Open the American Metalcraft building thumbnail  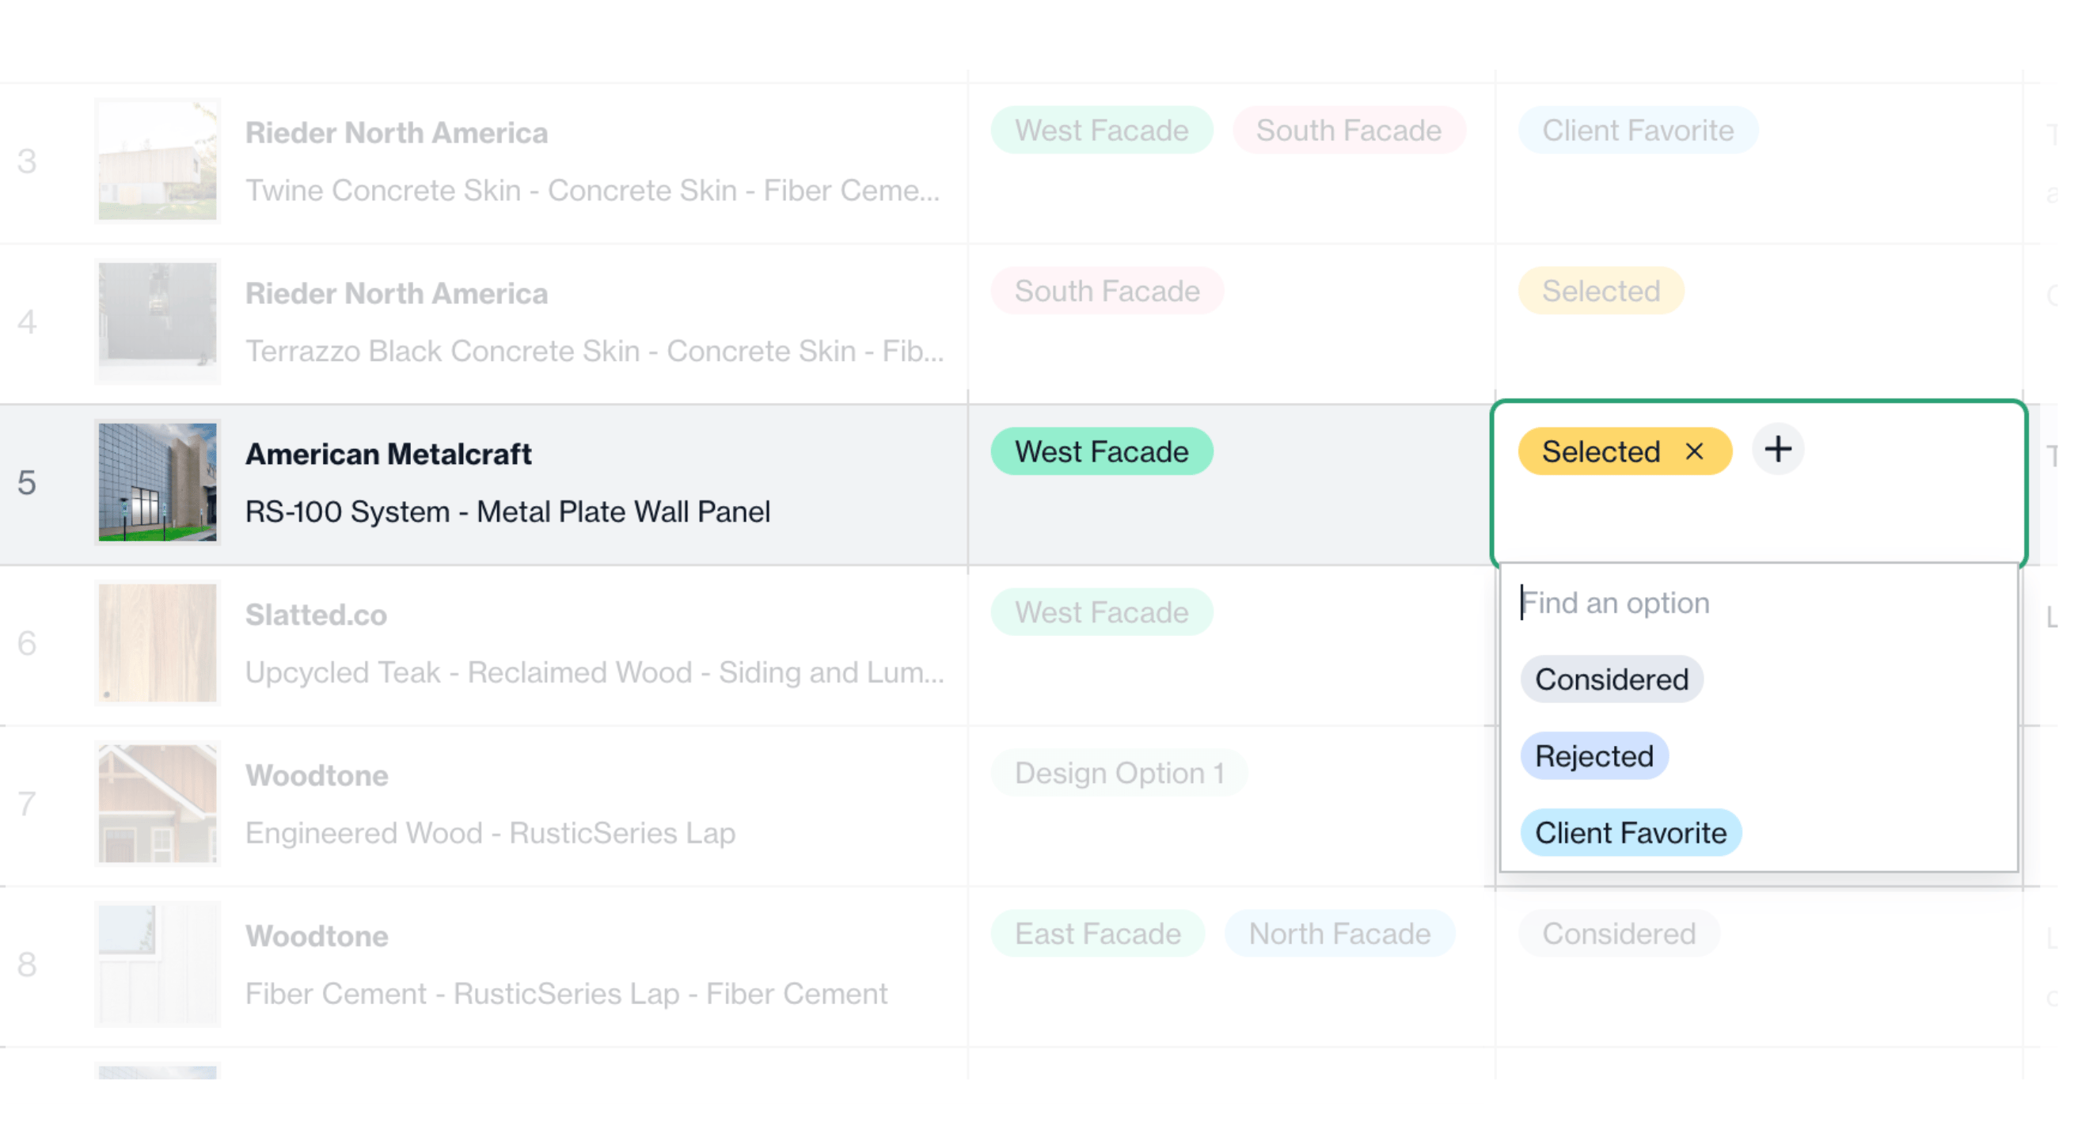[x=158, y=482]
